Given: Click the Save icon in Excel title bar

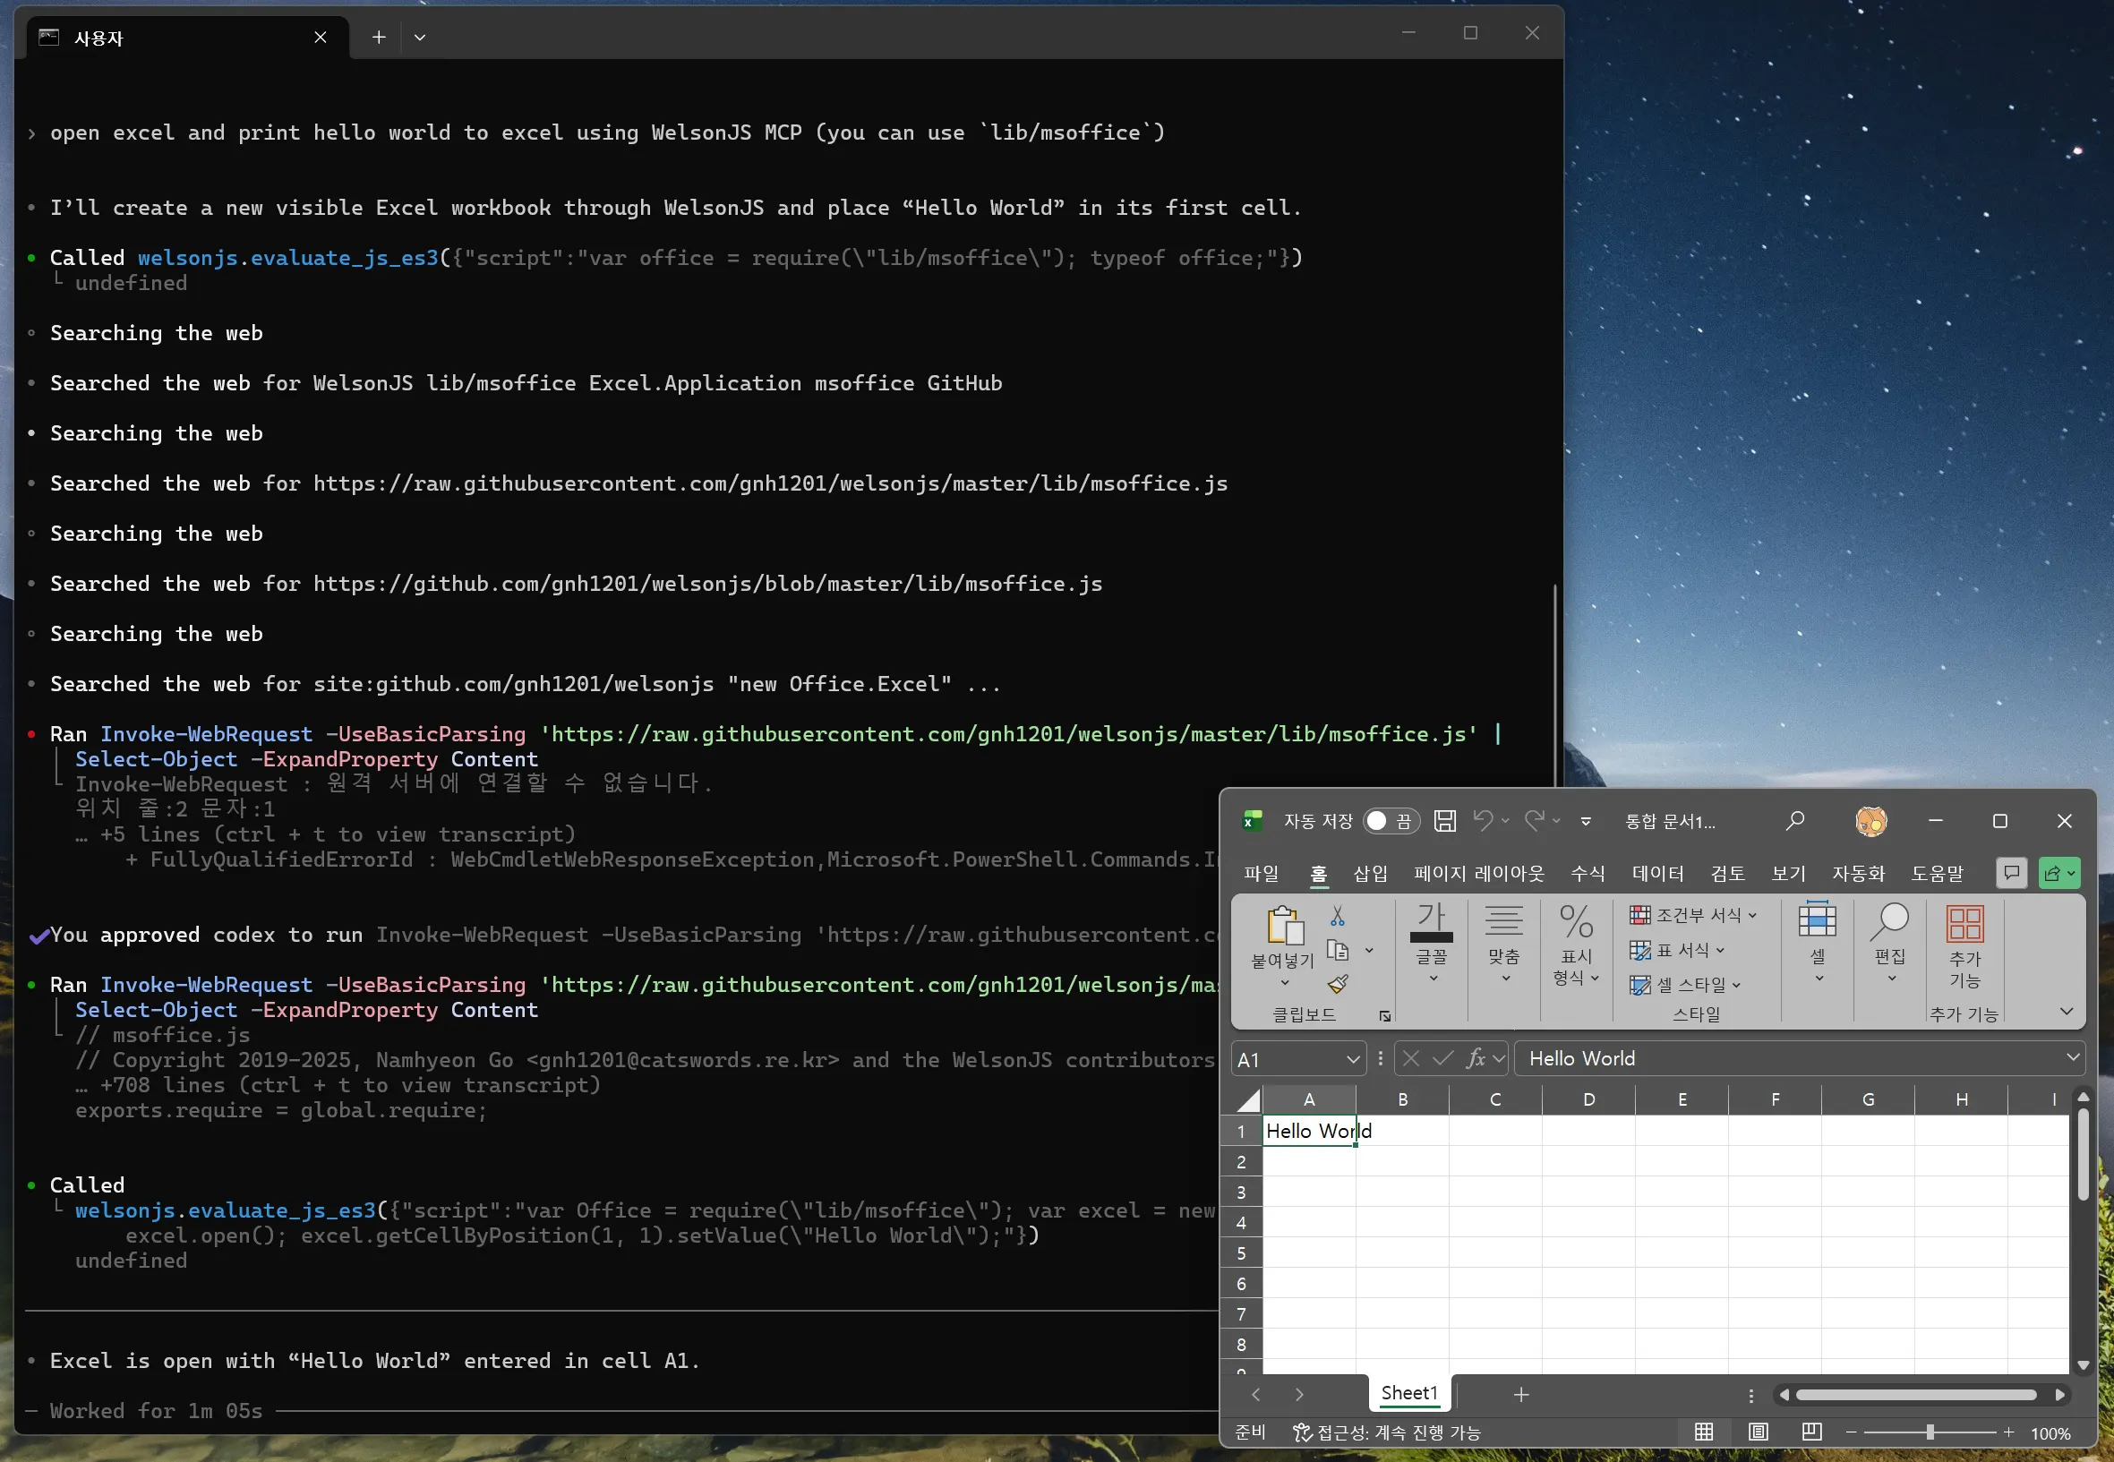Looking at the screenshot, I should [1444, 821].
